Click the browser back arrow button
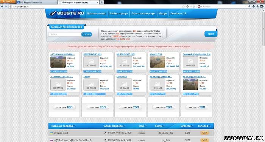Screen dimensions: 265x142 point(2,6)
